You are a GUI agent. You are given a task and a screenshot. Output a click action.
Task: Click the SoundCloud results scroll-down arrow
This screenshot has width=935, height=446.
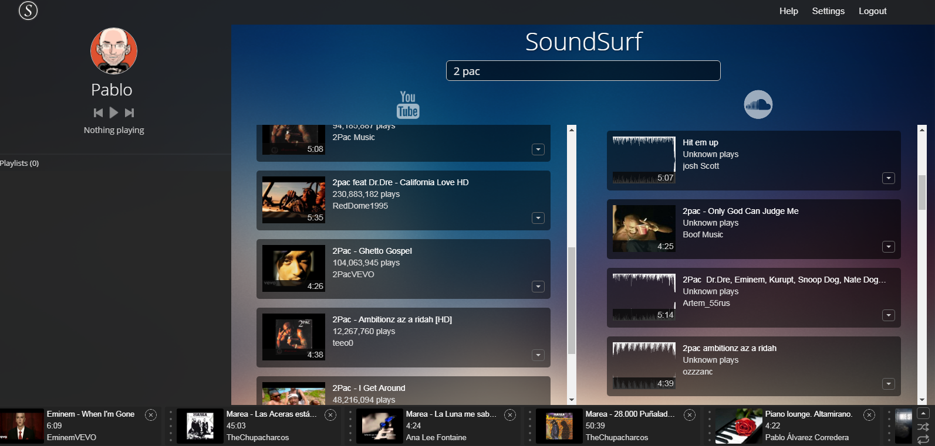(922, 400)
